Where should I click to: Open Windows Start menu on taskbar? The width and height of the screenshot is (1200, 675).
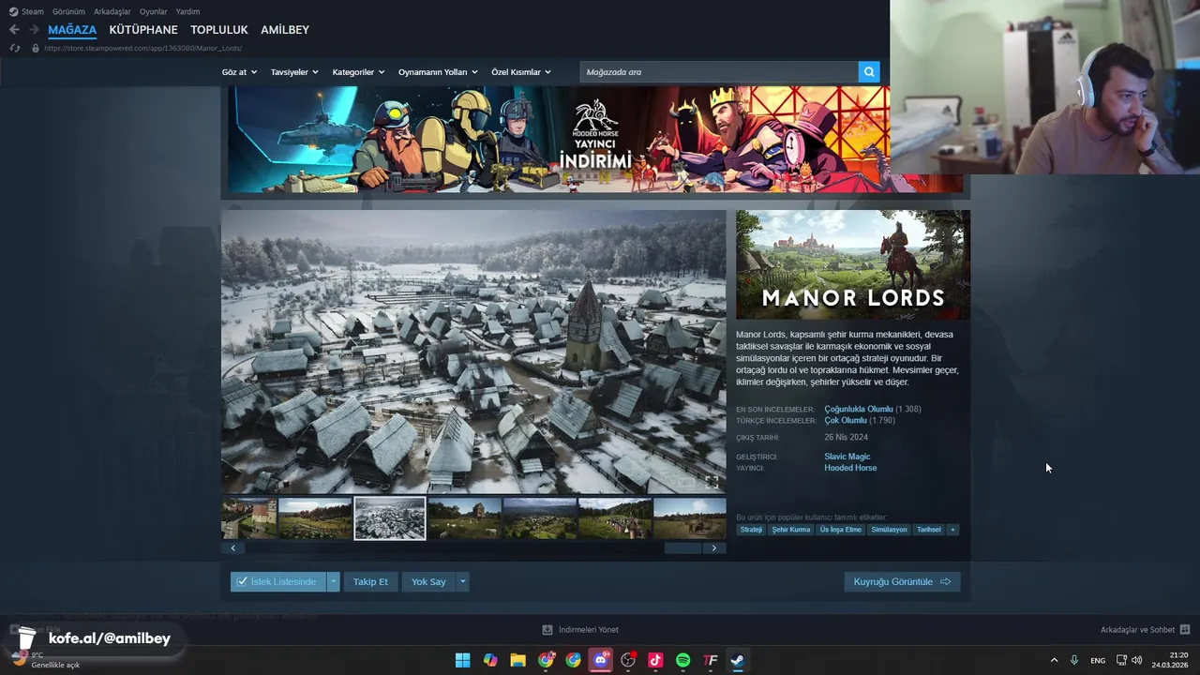[462, 660]
